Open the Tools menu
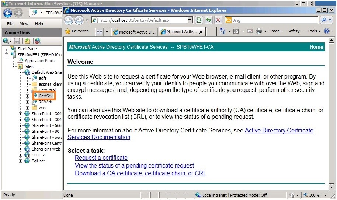The image size is (337, 200). 314,31
